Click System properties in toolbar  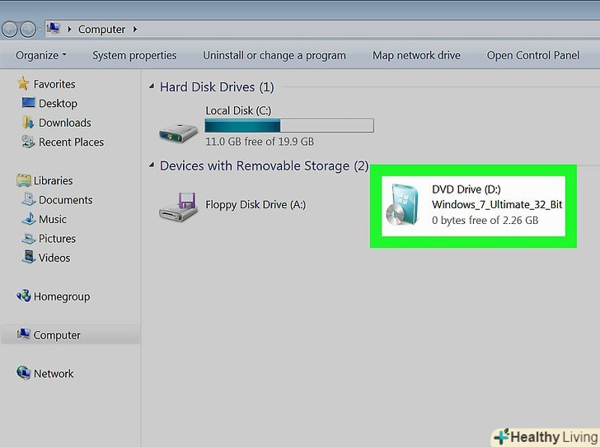pos(134,55)
